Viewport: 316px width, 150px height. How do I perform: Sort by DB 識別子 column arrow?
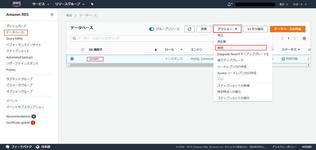tap(156, 49)
